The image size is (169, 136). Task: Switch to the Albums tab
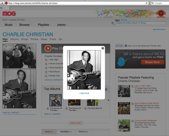(14, 39)
